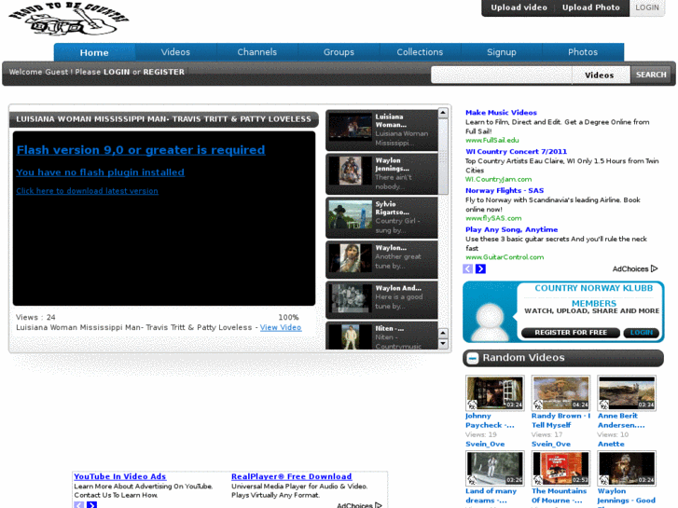The image size is (678, 508).
Task: Open the Collections tab
Action: (420, 52)
